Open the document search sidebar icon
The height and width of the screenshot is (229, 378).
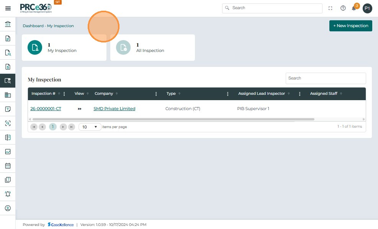pos(8,53)
